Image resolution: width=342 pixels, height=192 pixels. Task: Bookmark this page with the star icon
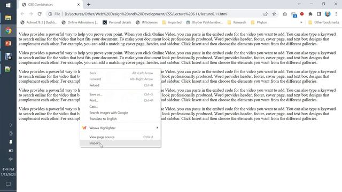click(274, 14)
